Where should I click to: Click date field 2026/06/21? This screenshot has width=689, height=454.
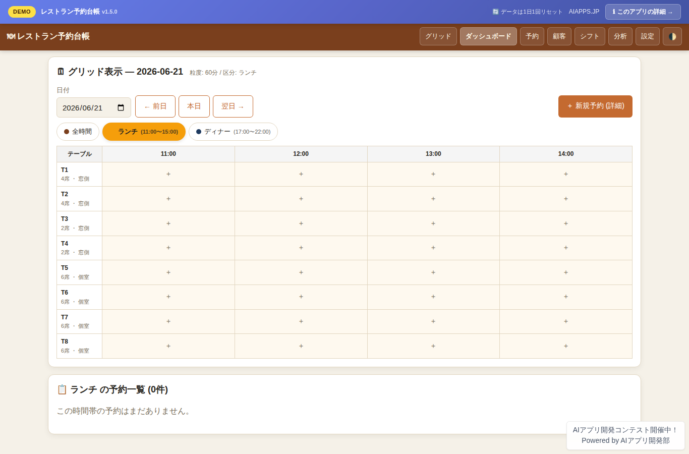pyautogui.click(x=94, y=107)
